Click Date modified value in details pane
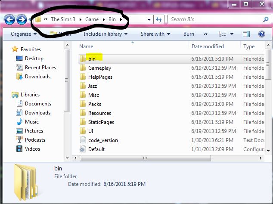 pos(124,184)
